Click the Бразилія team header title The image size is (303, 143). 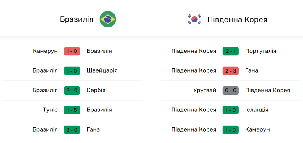click(77, 19)
